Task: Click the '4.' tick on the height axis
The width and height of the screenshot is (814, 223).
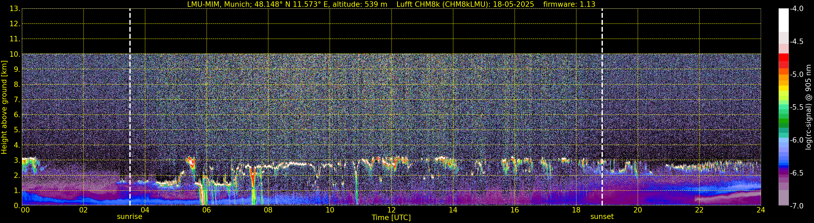Action: [17, 145]
